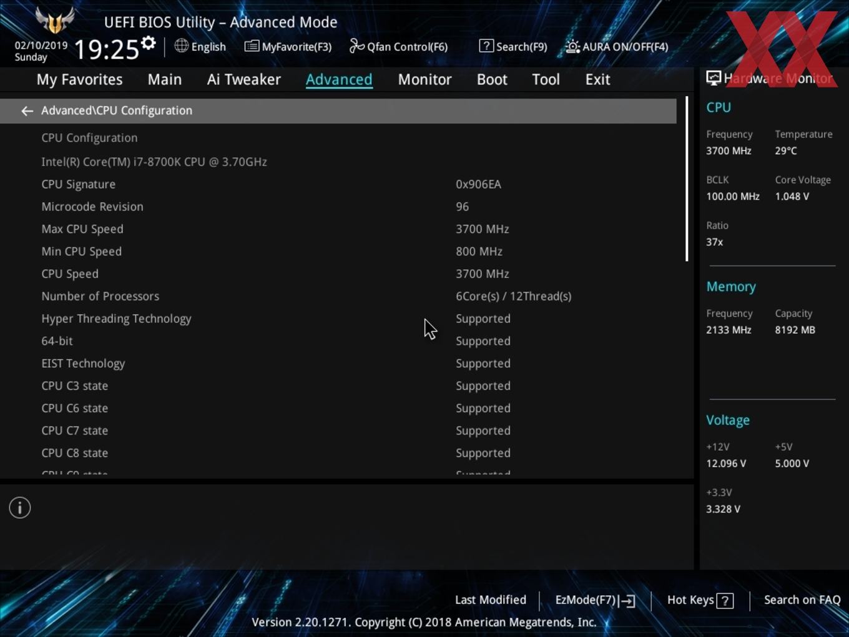This screenshot has width=849, height=637.
Task: Click the Hardware Monitor panel icon
Action: (x=714, y=78)
